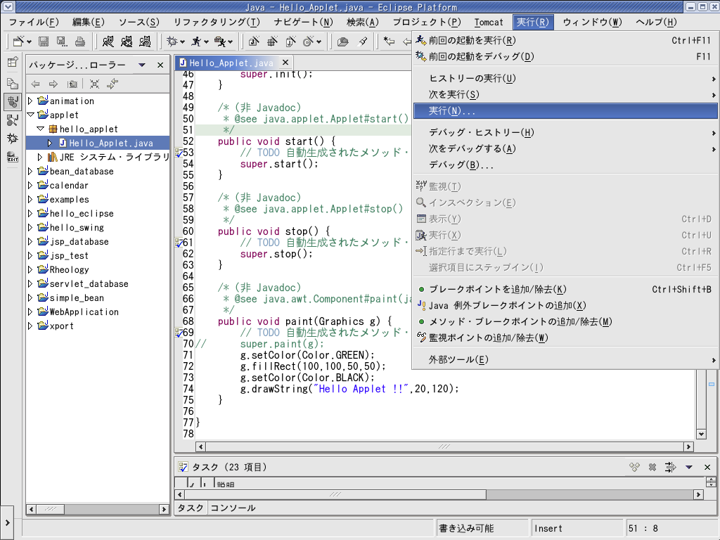Image resolution: width=720 pixels, height=540 pixels.
Task: Select the Debug perspective bug icon in left bar
Action: click(13, 139)
